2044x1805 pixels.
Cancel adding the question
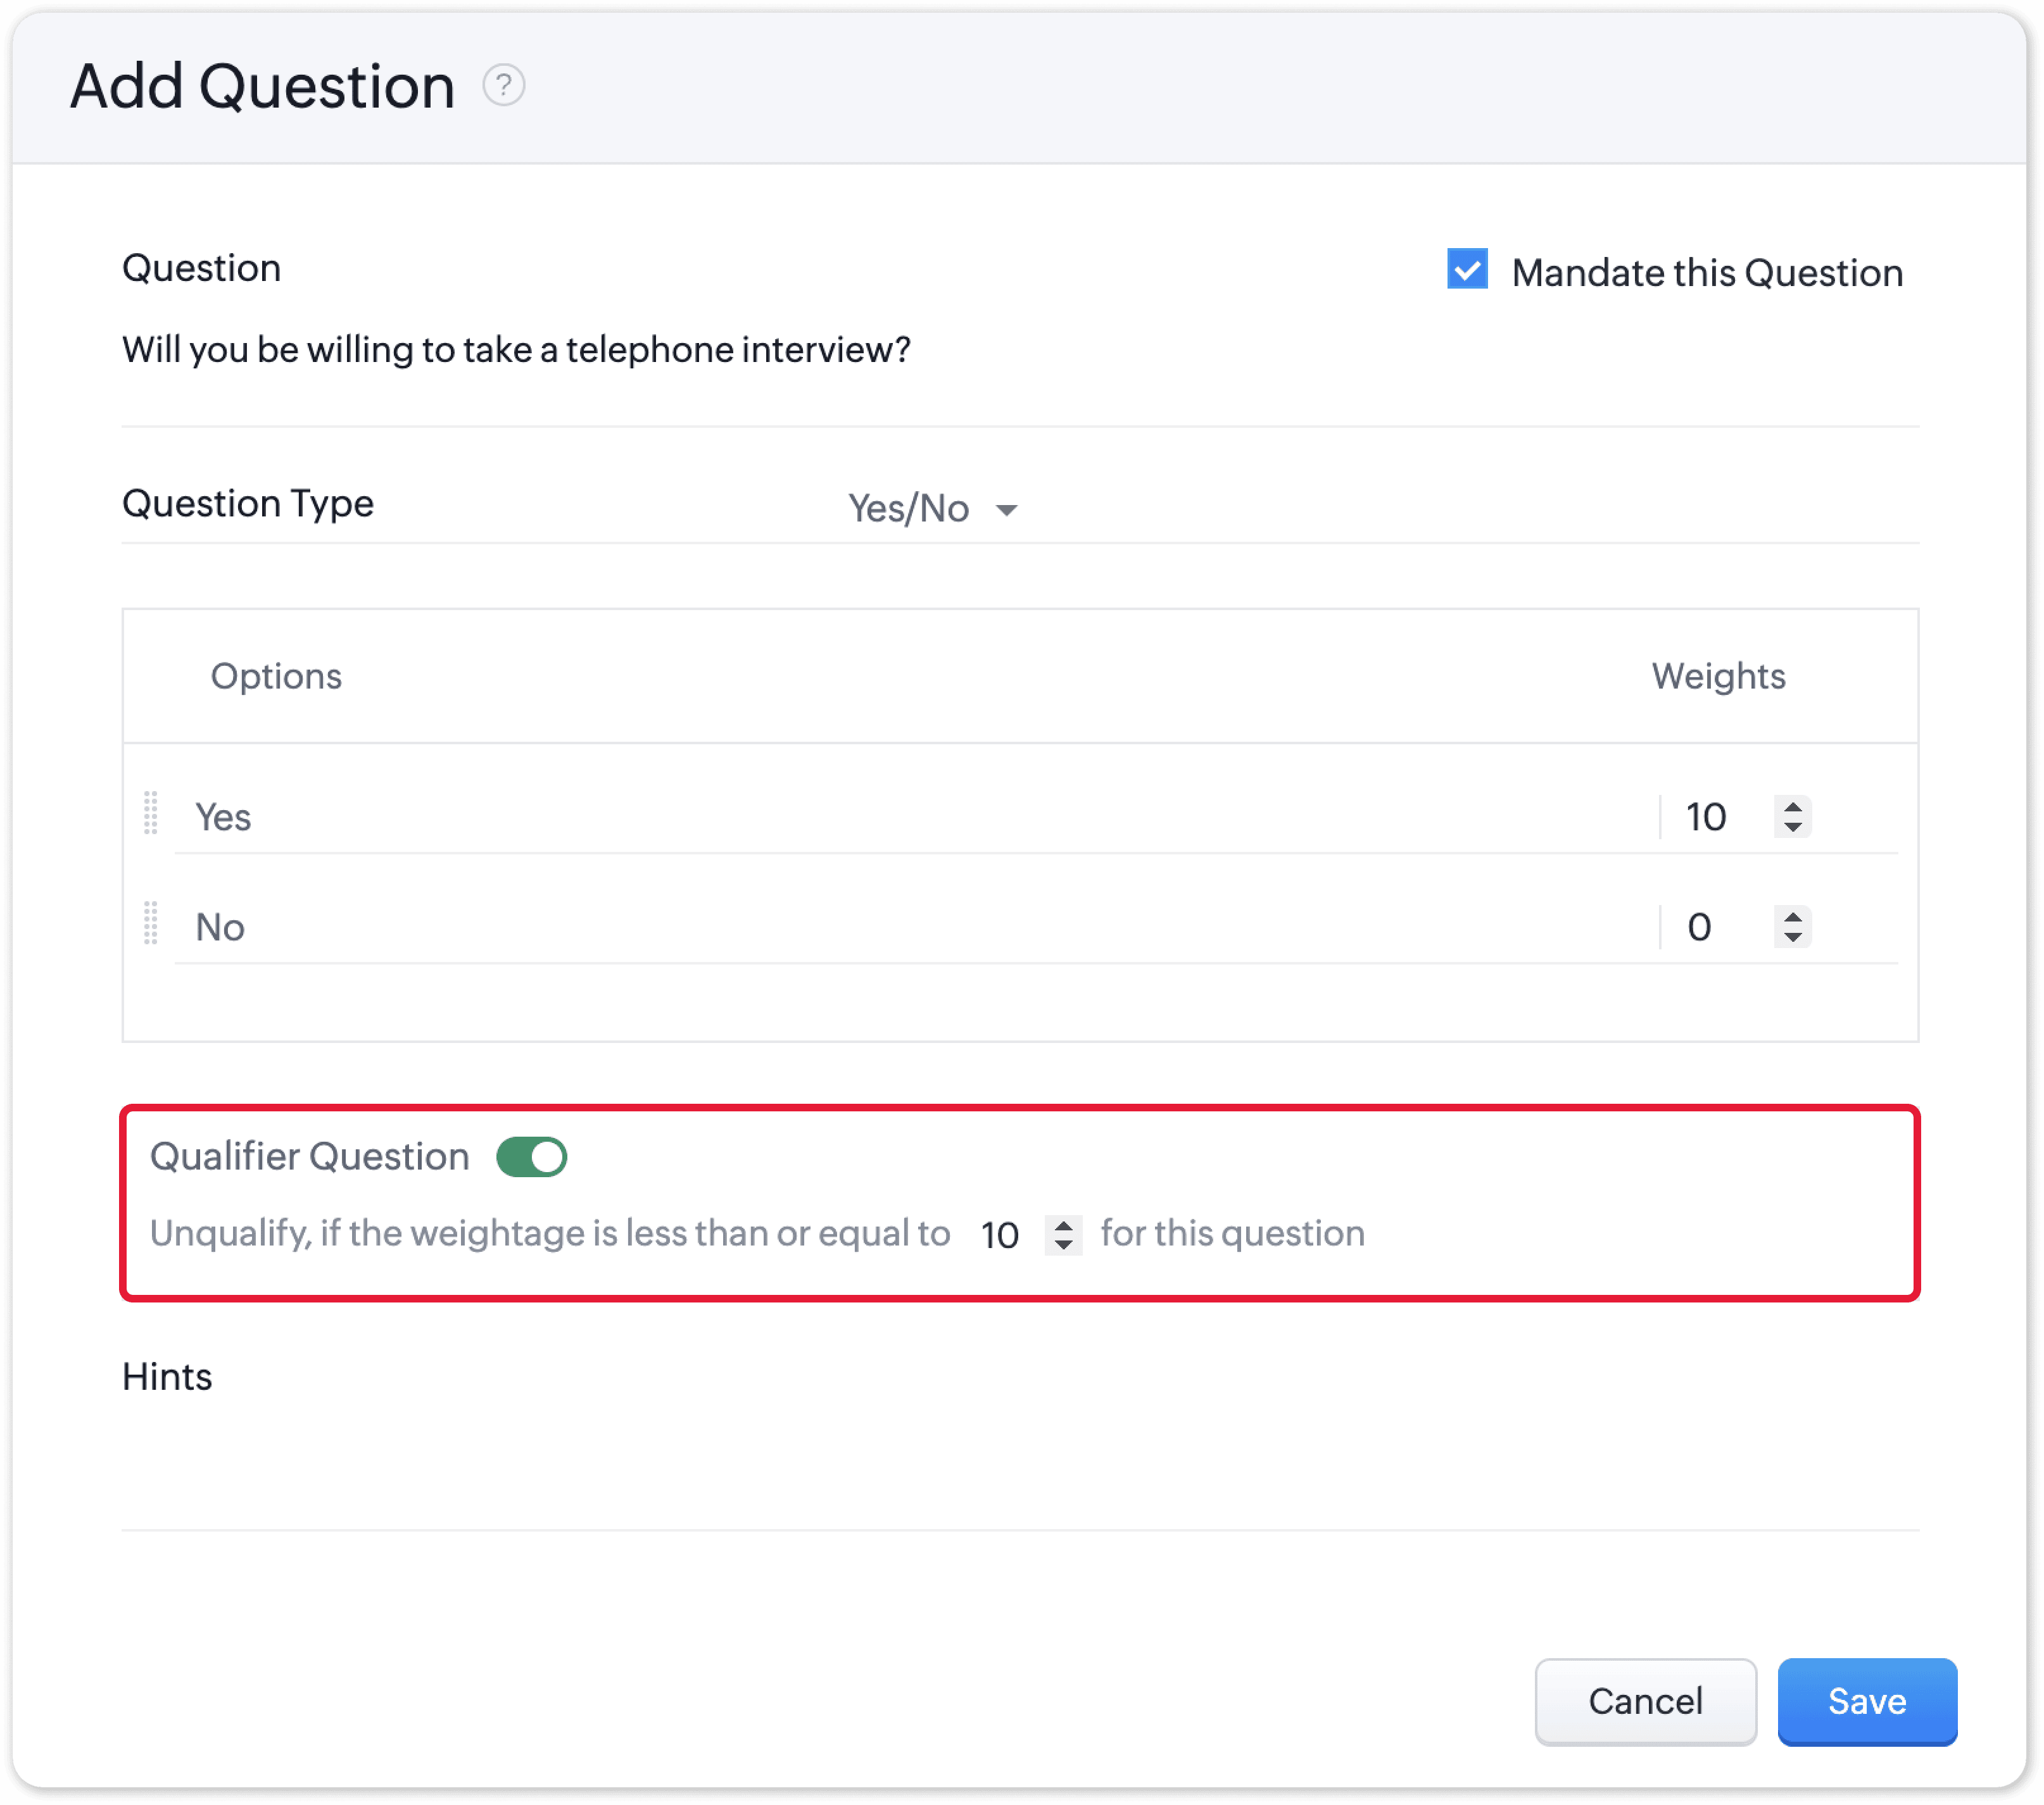[x=1645, y=1701]
